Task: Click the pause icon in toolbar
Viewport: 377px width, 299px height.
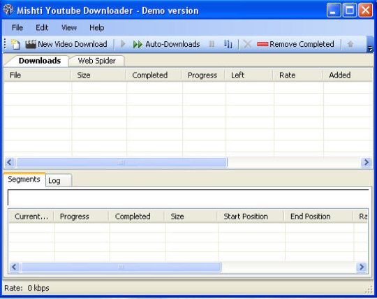Action: click(x=212, y=44)
